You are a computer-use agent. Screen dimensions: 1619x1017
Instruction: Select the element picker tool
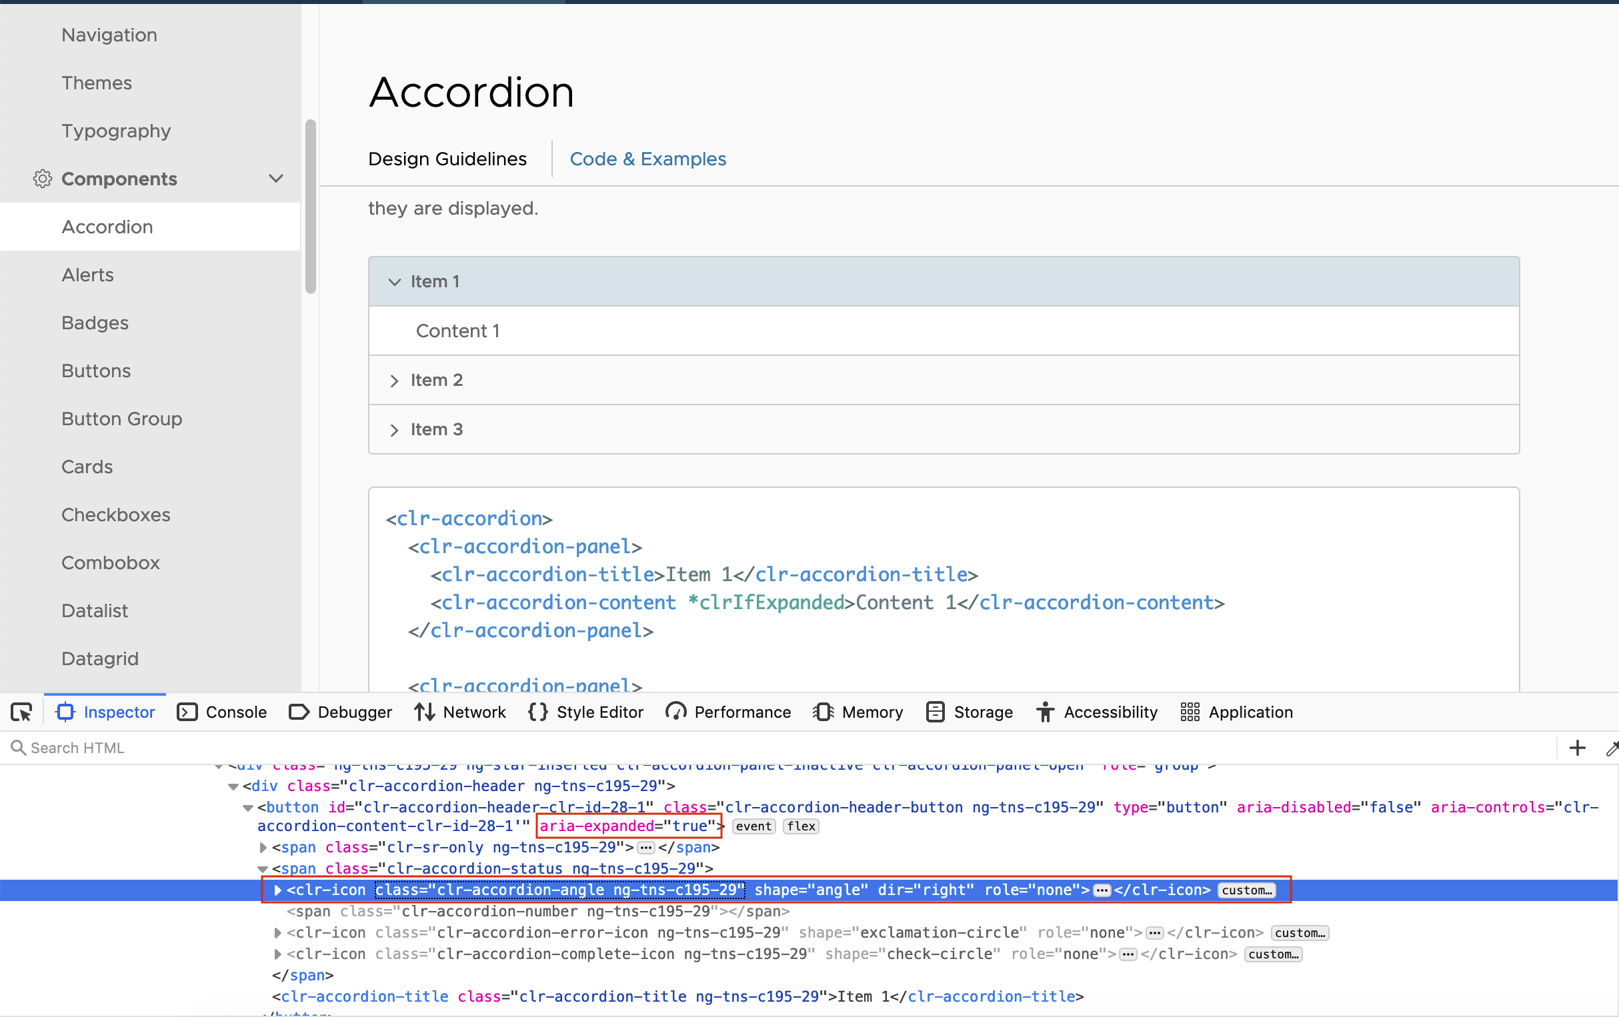tap(21, 712)
